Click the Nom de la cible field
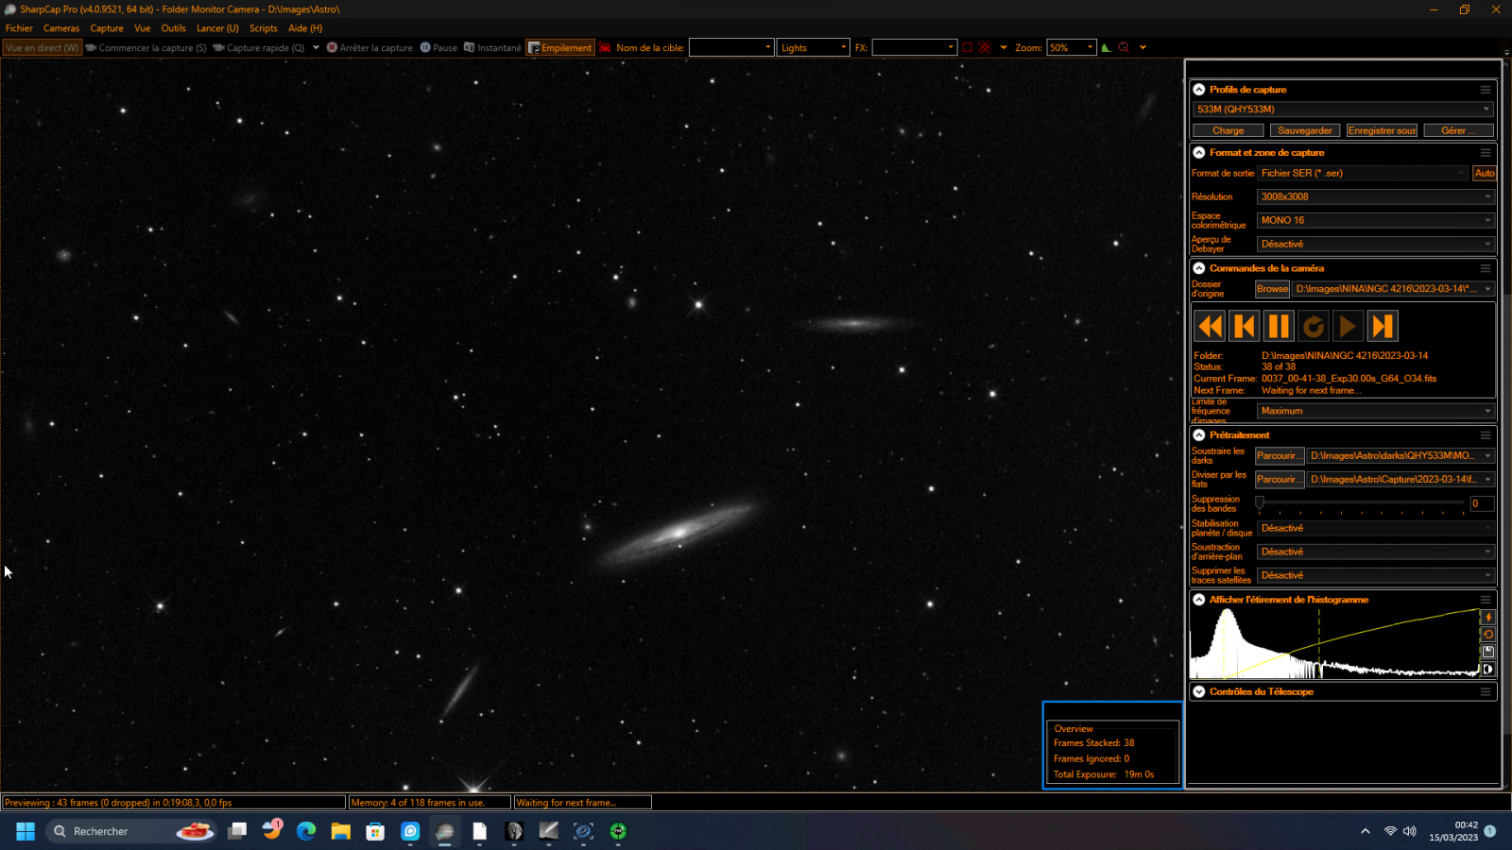The width and height of the screenshot is (1512, 850). click(x=731, y=47)
